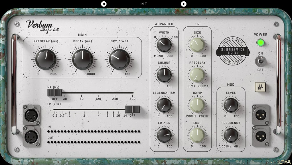Click the HP (Hz) slider handle
Screen dimensions: 292x165
coord(54,92)
